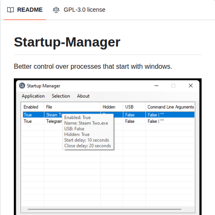This screenshot has width=215, height=215.
Task: Open the README tab
Action: pos(25,10)
